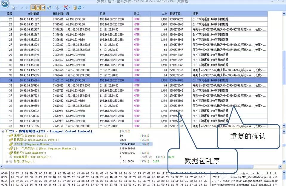Screen dimensions: 286x186
Task: Open the pane layout dropdown arrow
Action: (53, 7)
